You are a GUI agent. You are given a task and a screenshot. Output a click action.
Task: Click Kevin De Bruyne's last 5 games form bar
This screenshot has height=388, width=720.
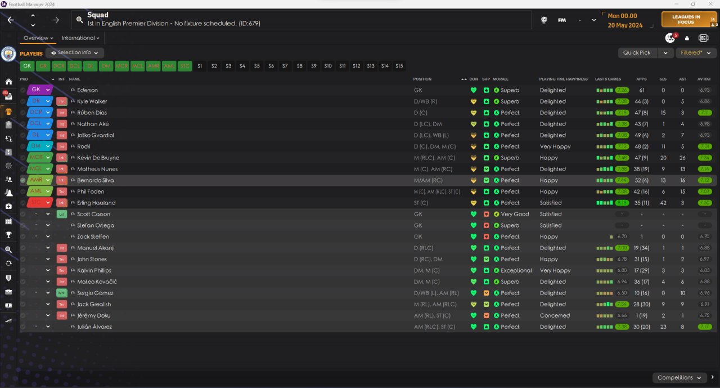pos(605,158)
